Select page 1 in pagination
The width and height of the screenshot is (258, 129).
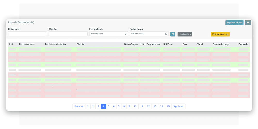88,106
